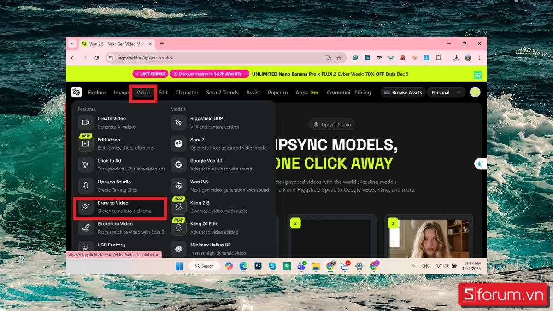The height and width of the screenshot is (311, 553).
Task: Open the Popcorn menu item
Action: [278, 93]
